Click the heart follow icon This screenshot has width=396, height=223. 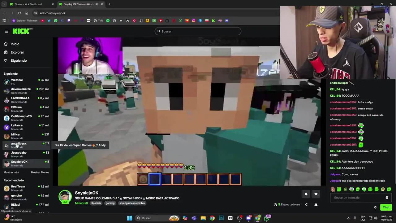pyautogui.click(x=316, y=194)
